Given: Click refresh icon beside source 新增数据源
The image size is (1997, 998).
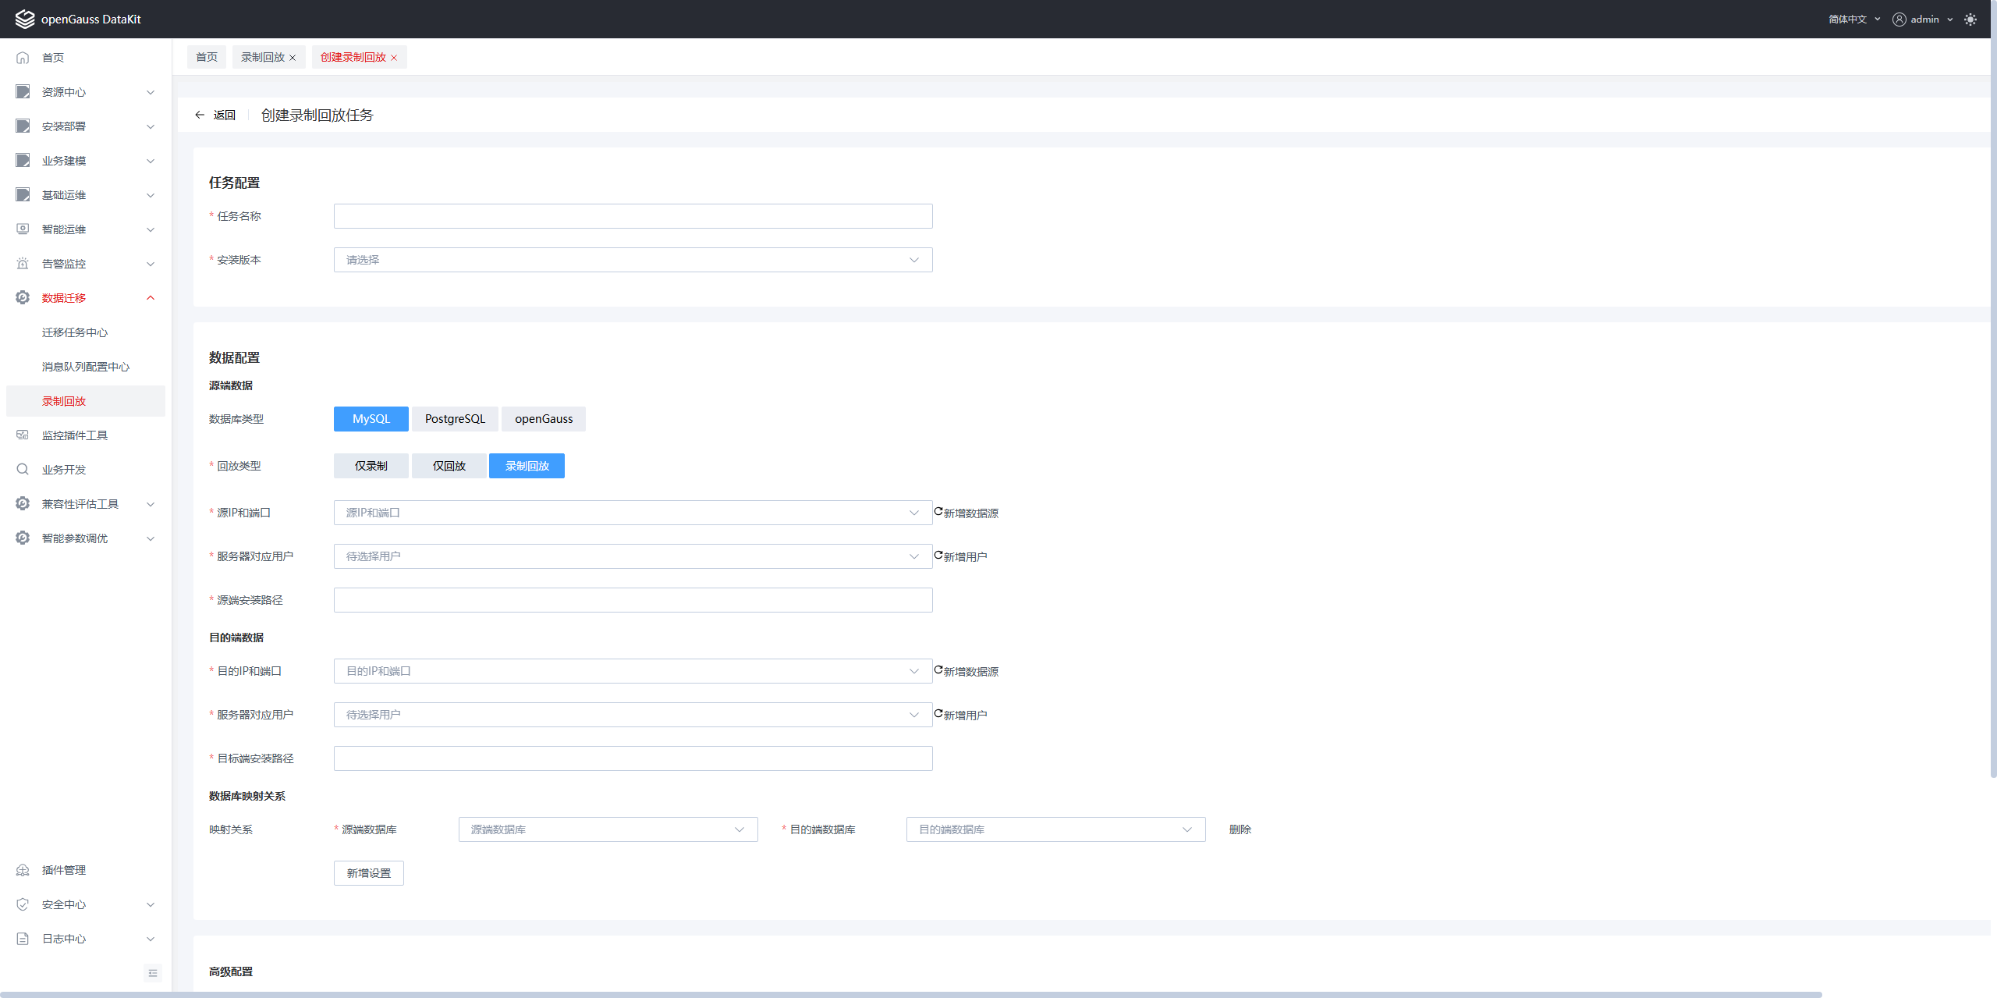Looking at the screenshot, I should [938, 512].
